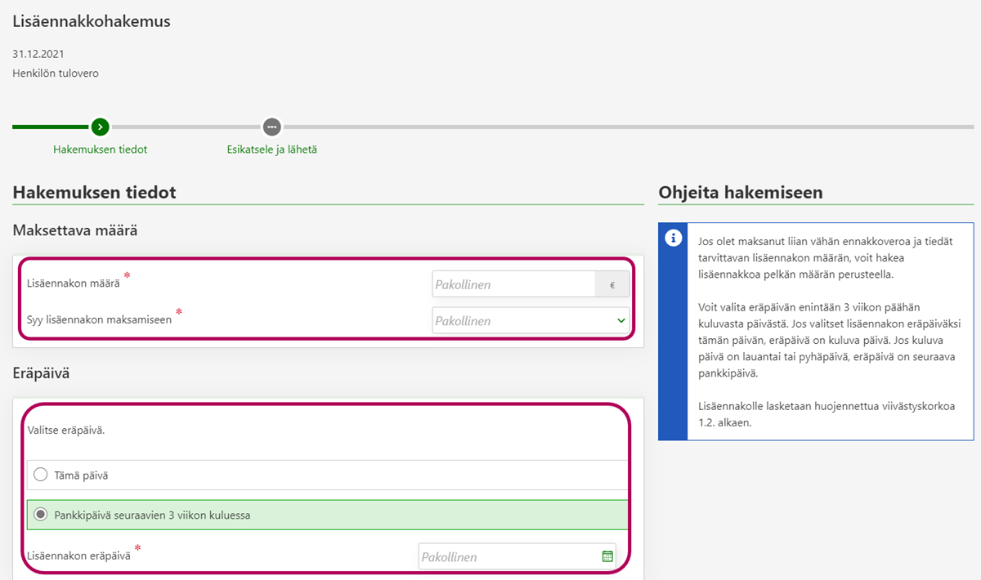Click the euro symbol beside the amount field
Screen dimensions: 981x580
[612, 284]
